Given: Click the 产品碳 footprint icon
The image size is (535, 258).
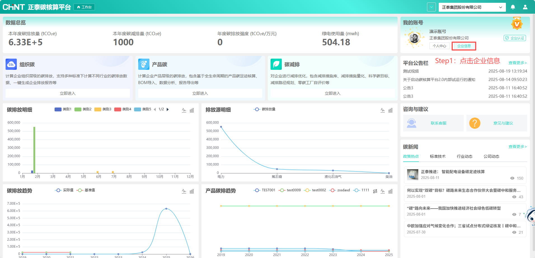Looking at the screenshot, I should (x=144, y=64).
